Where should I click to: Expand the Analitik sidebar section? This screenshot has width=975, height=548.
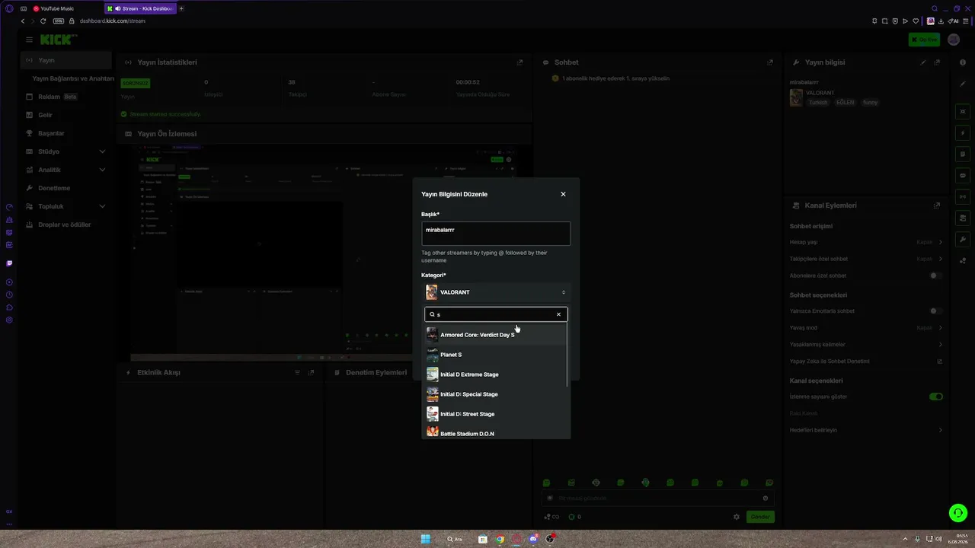pos(67,170)
